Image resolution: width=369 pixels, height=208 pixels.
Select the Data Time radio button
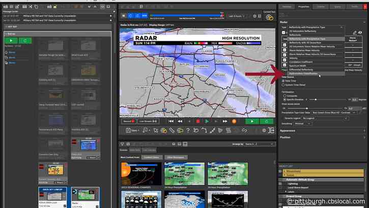(x=283, y=81)
